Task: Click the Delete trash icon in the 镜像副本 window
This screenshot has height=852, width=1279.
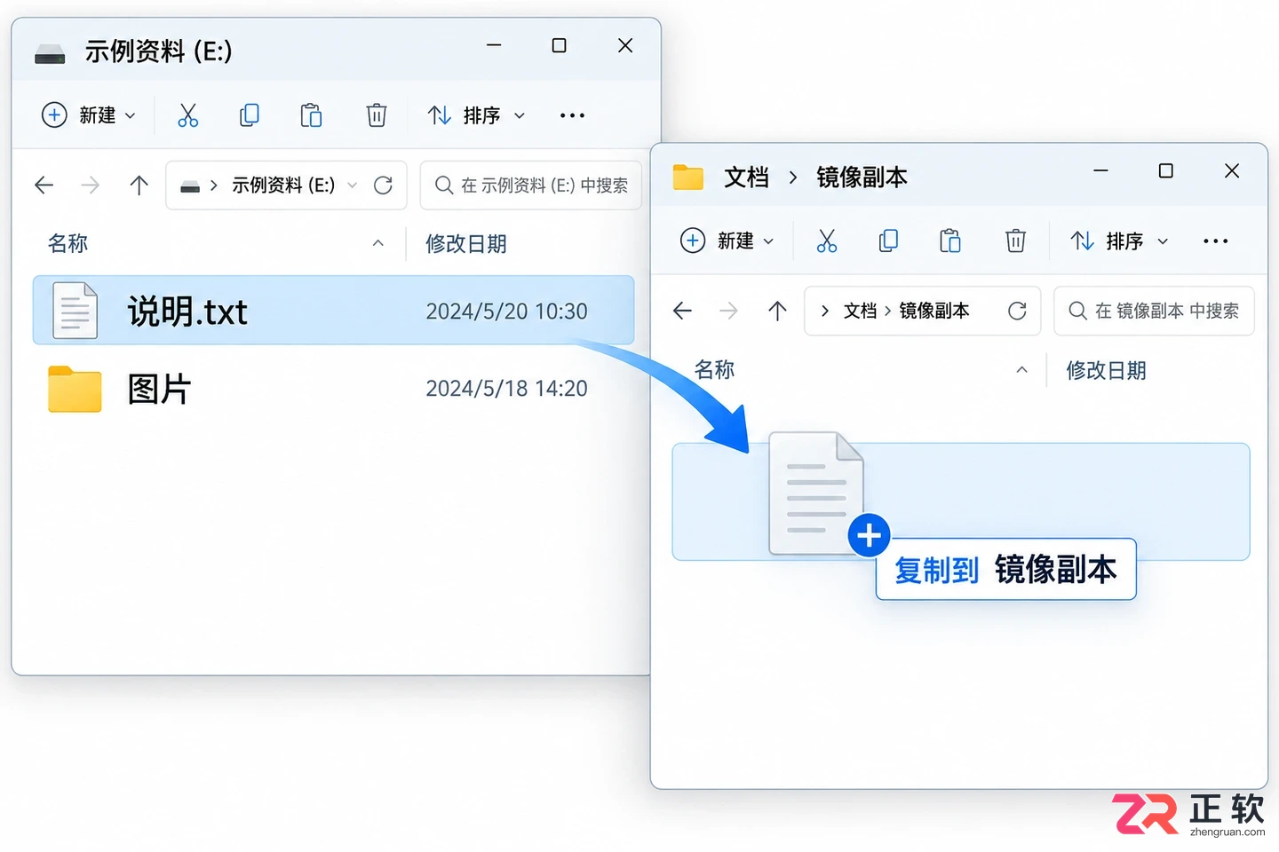Action: tap(1015, 241)
